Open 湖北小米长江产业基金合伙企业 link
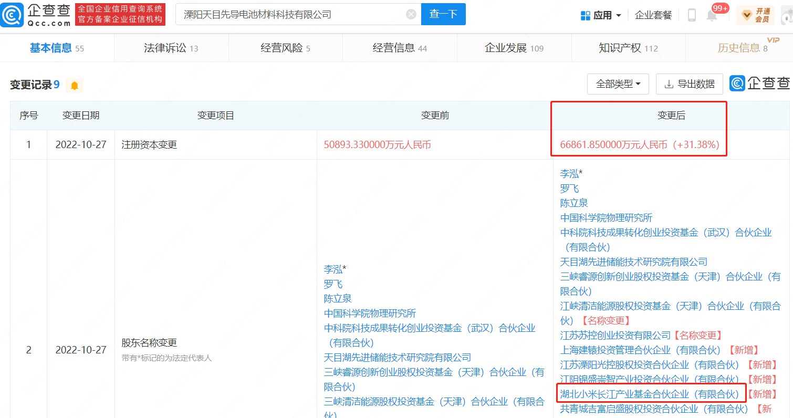Viewport: 793px width, 418px height. [x=650, y=394]
